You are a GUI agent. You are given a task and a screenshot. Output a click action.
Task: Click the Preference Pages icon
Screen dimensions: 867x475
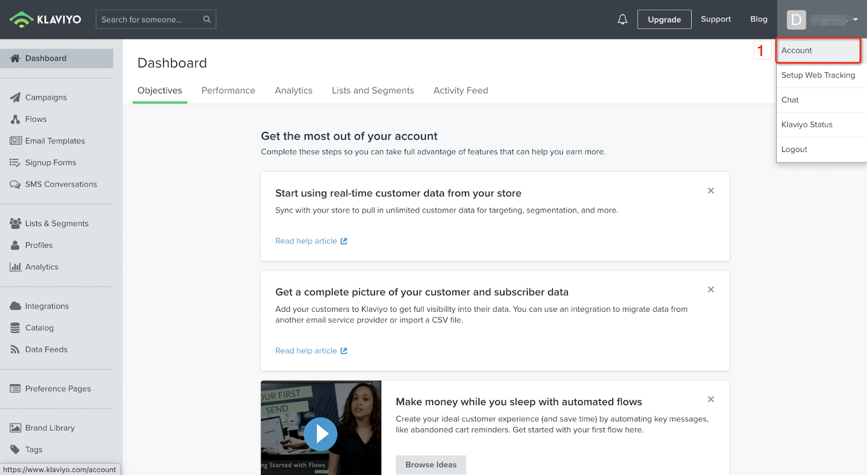15,389
